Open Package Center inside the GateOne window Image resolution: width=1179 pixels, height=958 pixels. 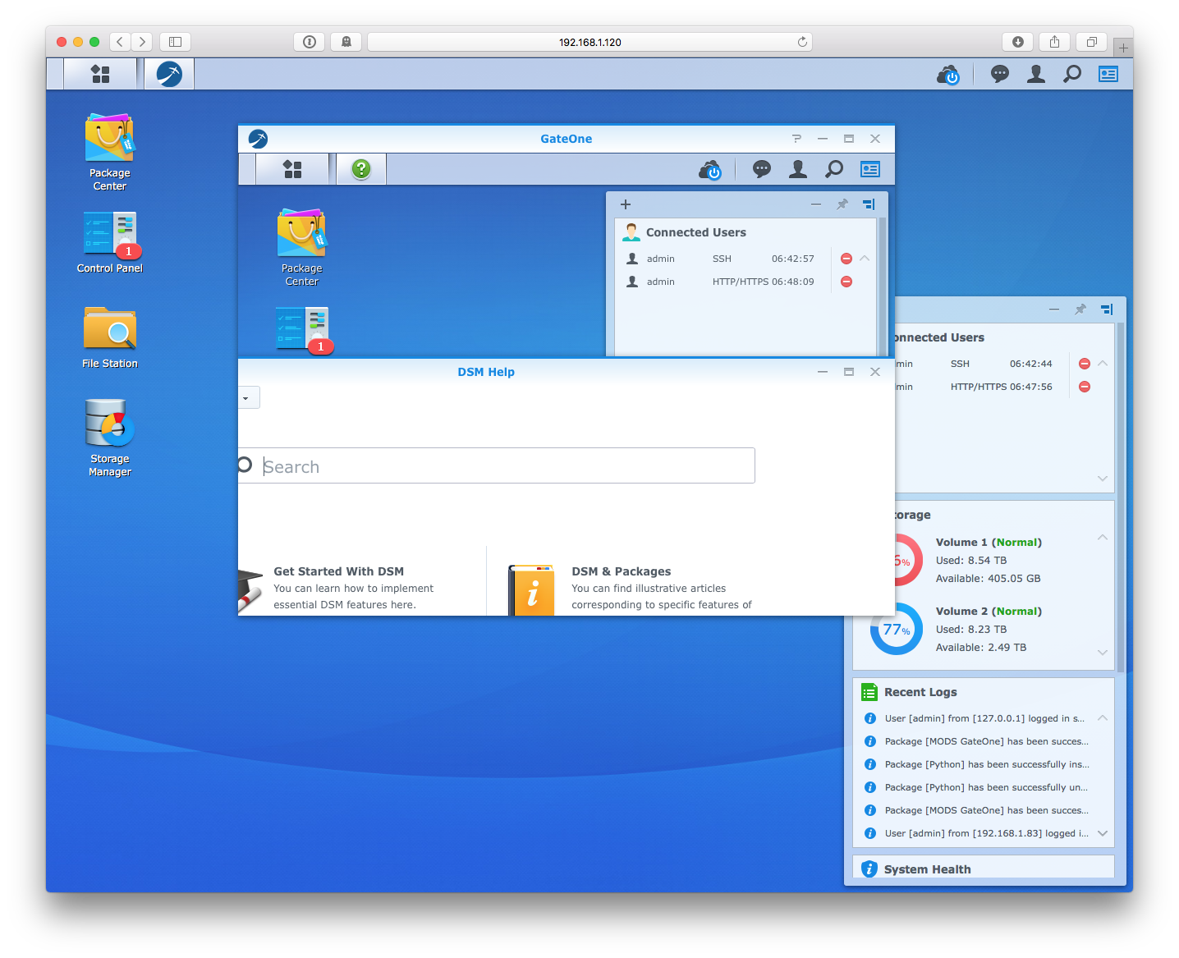pos(302,248)
